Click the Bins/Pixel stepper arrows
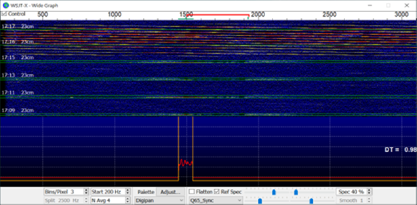 [86, 192]
